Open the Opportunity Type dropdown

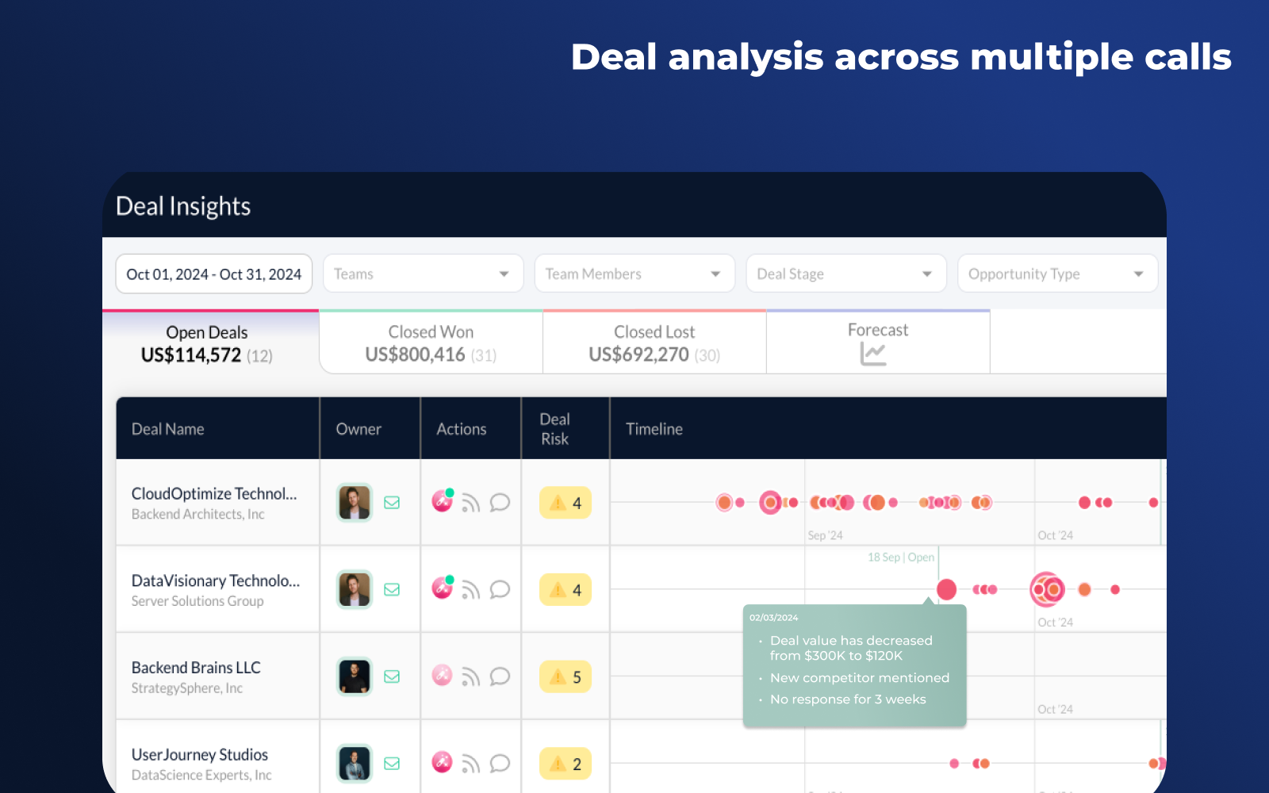click(1057, 274)
